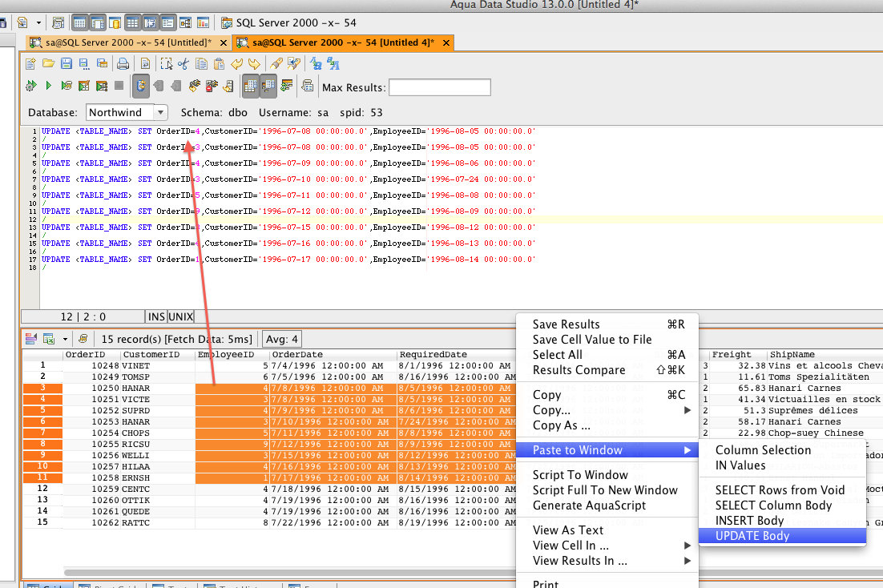Click the RequiredDate column header

[456, 354]
